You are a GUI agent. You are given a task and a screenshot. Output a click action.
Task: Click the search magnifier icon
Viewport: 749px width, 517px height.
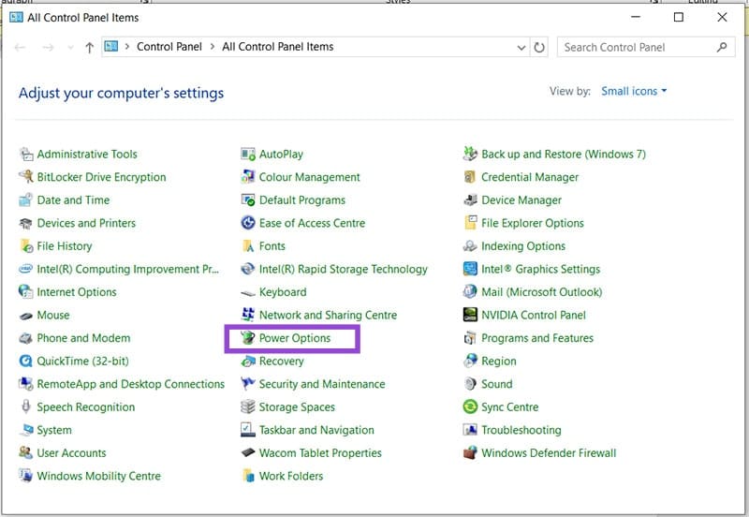point(721,47)
